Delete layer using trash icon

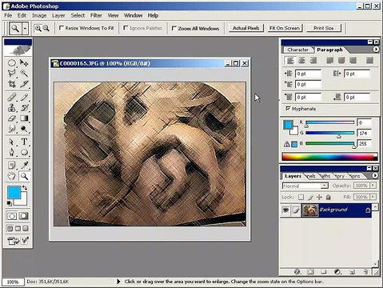click(366, 272)
